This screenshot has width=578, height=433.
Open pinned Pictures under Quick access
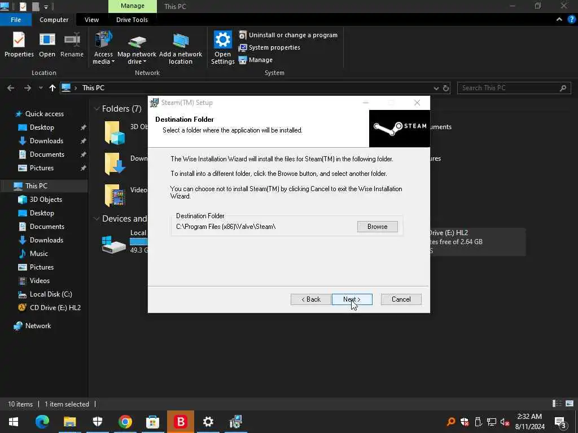pos(42,168)
